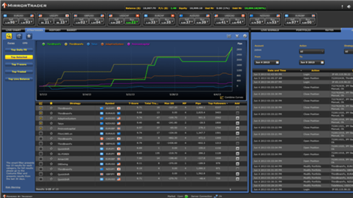Click the EURUSD tile Buy price button
The width and height of the screenshot is (353, 198).
point(26,22)
